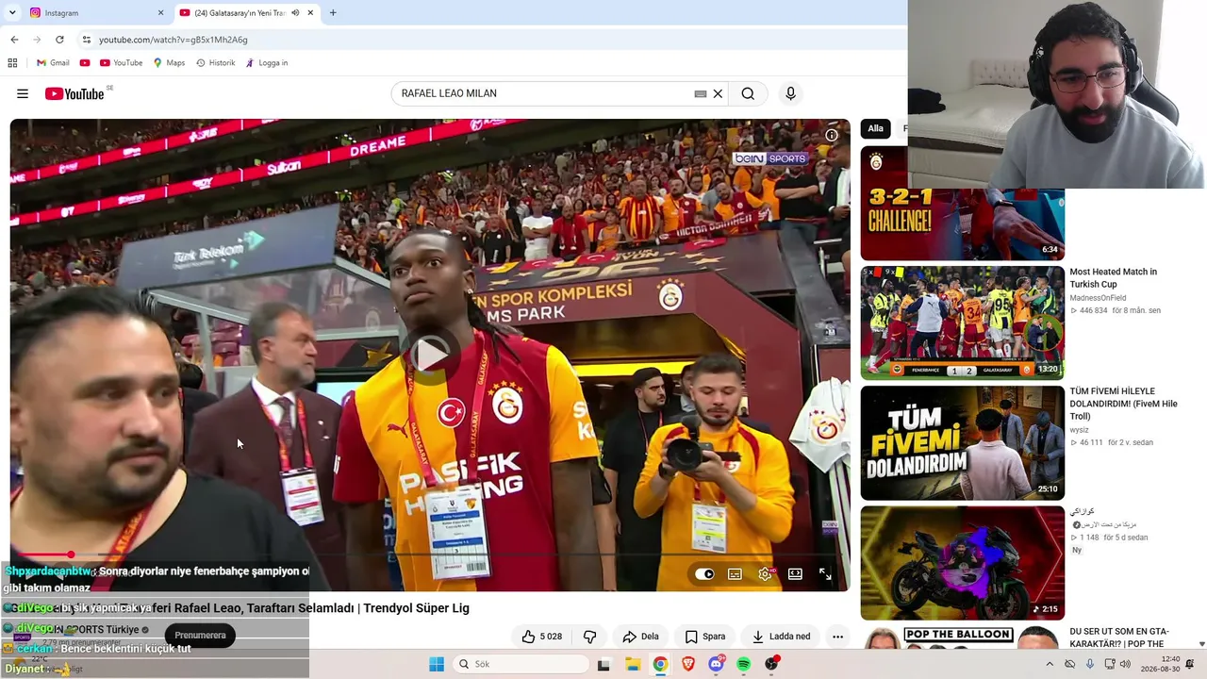Screen dimensions: 1207x679
Task: Open the motorcycle short thumbnail 2:15
Action: (962, 563)
